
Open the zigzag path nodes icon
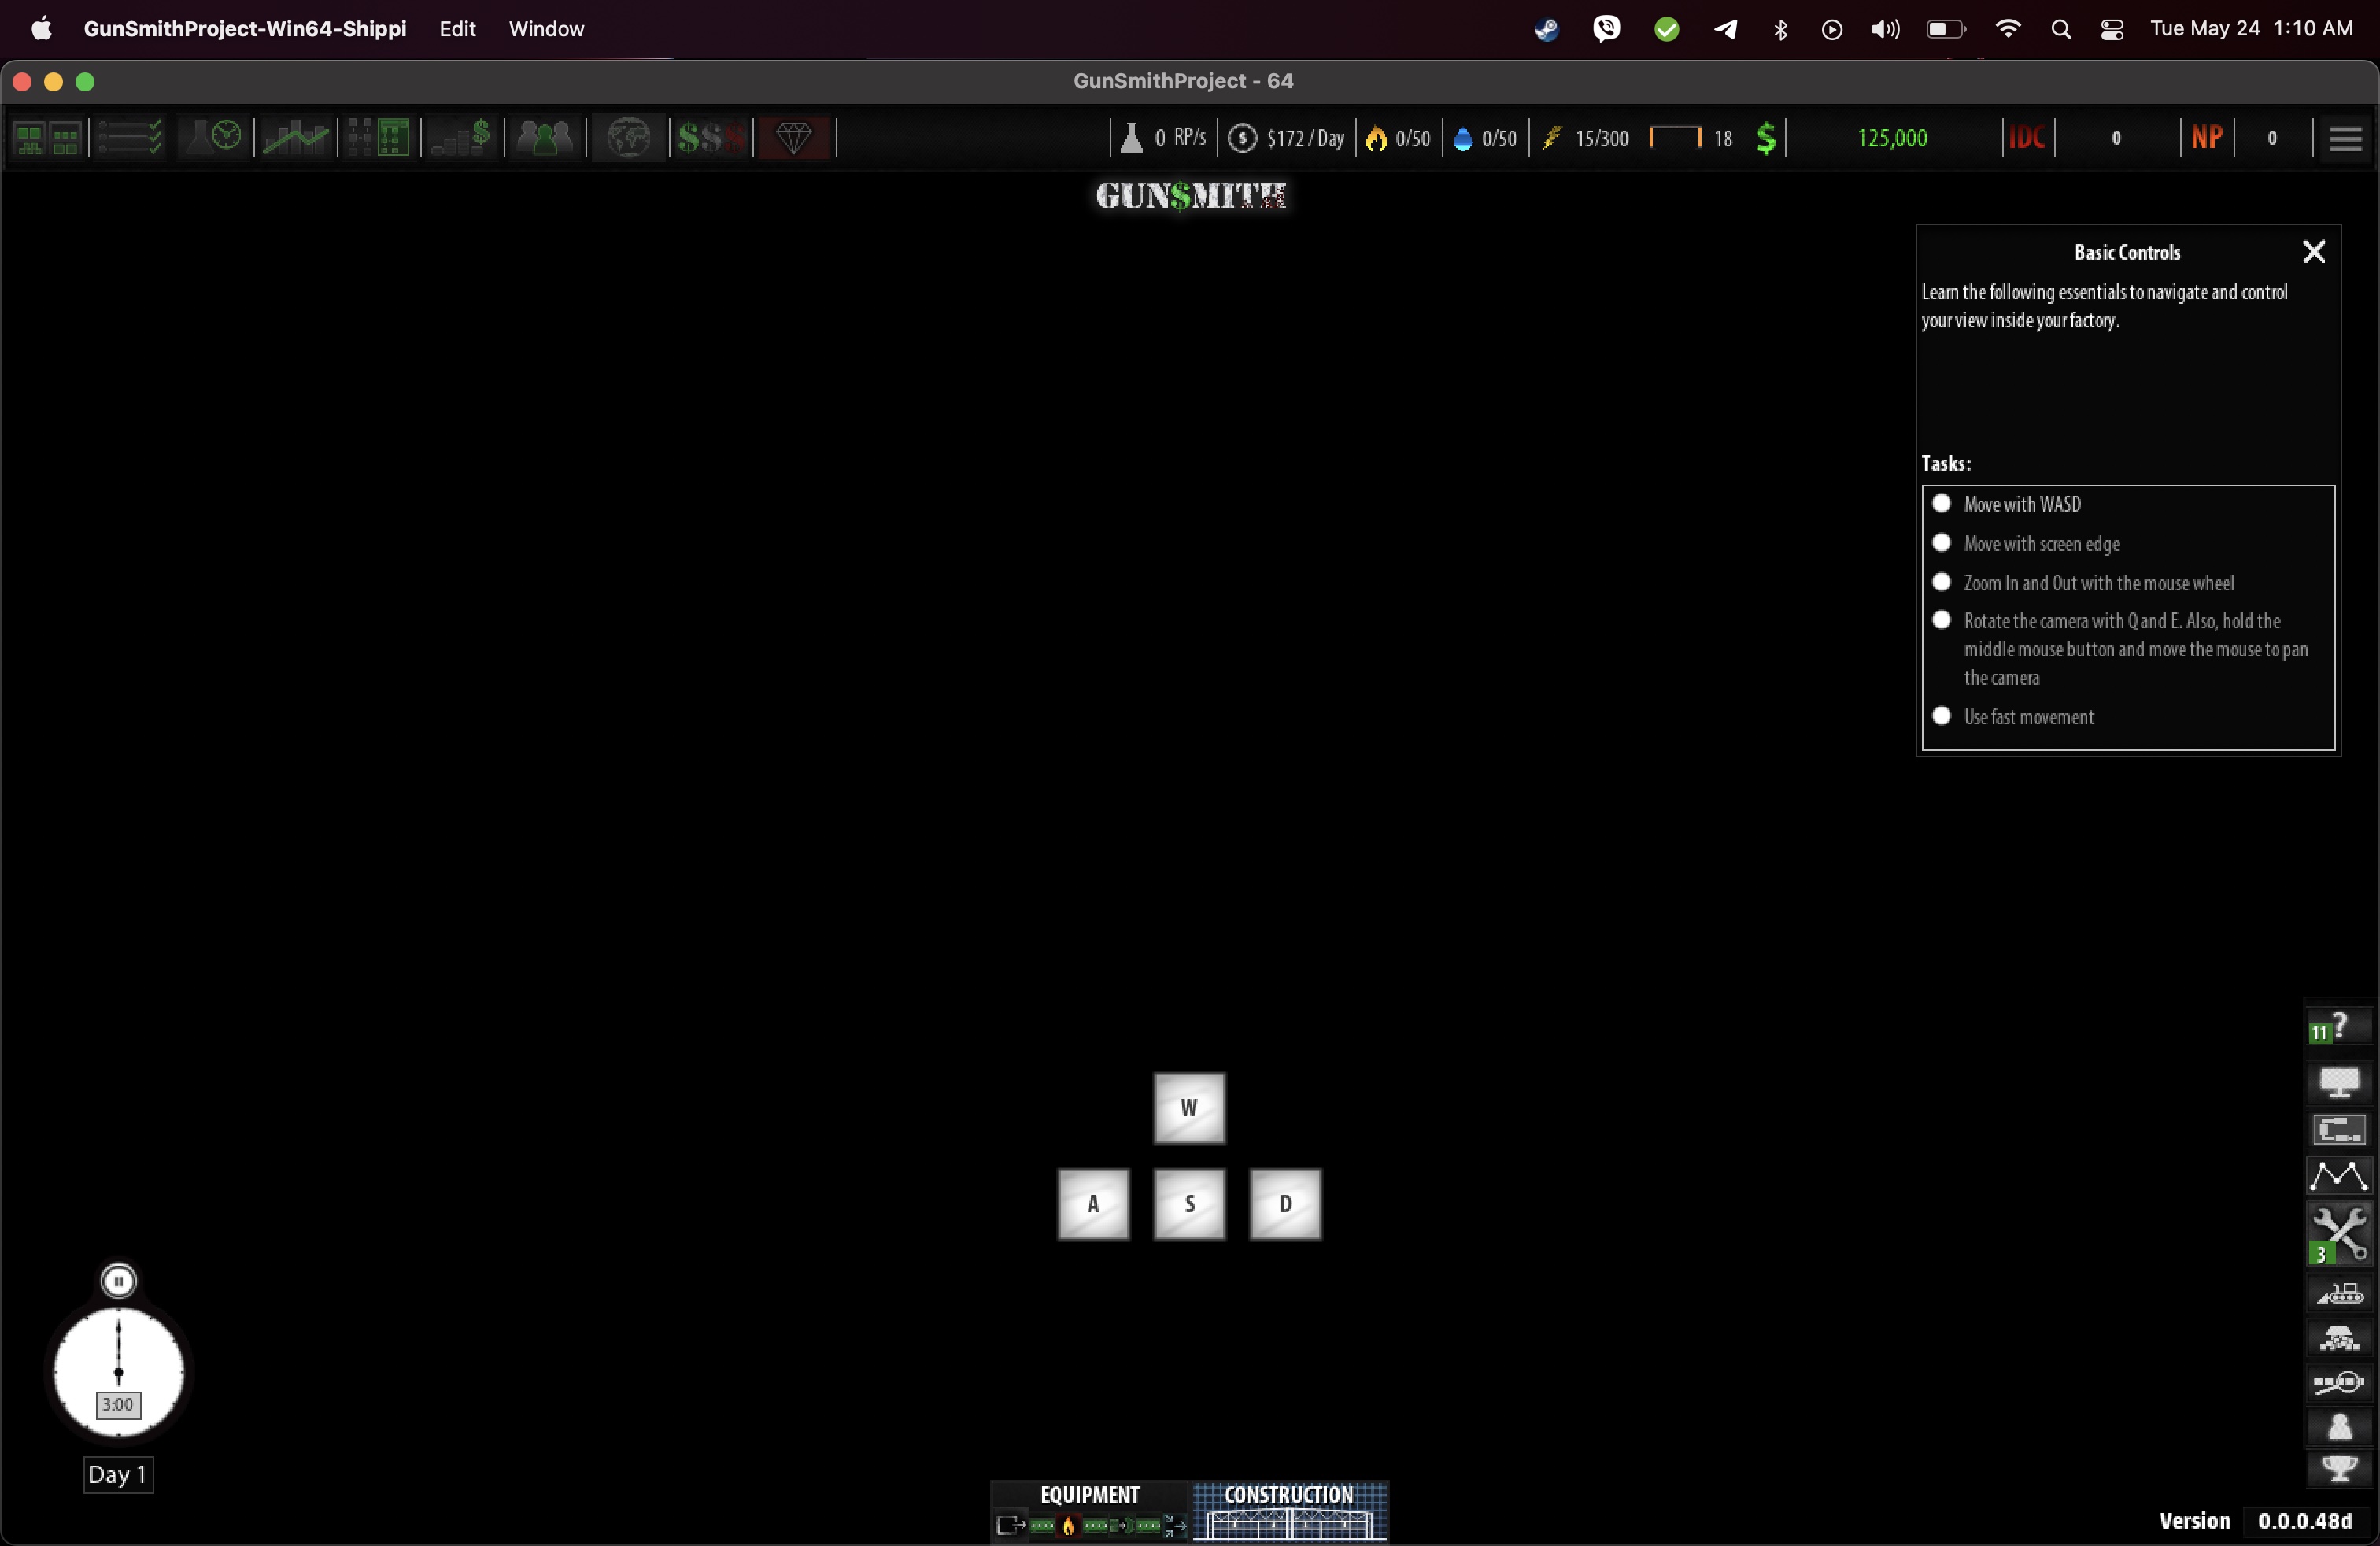(x=2338, y=1176)
